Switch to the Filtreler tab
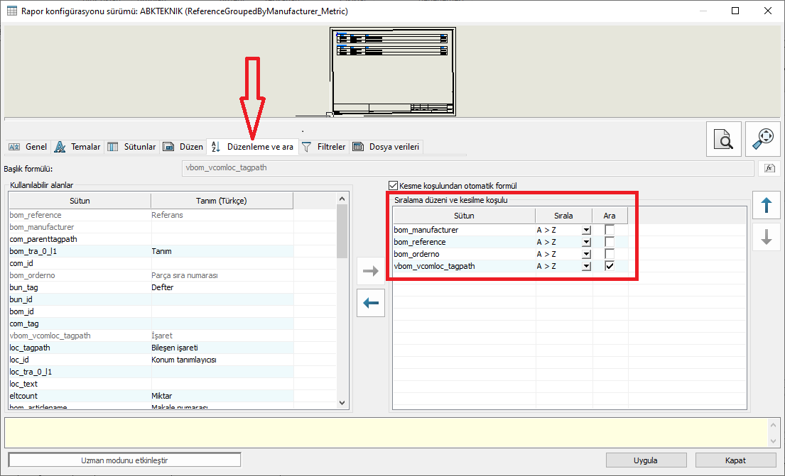The height and width of the screenshot is (476, 785). [324, 147]
